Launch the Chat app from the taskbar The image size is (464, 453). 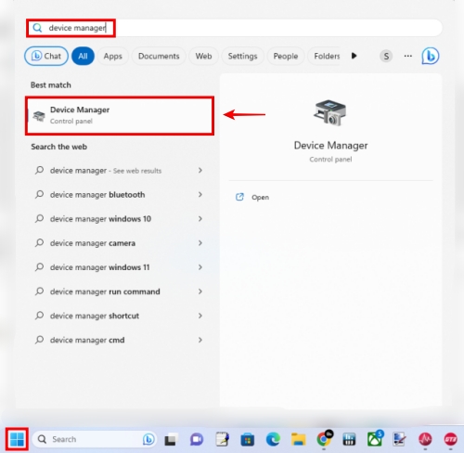(197, 439)
